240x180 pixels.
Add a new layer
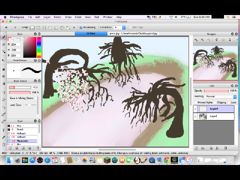196,148
